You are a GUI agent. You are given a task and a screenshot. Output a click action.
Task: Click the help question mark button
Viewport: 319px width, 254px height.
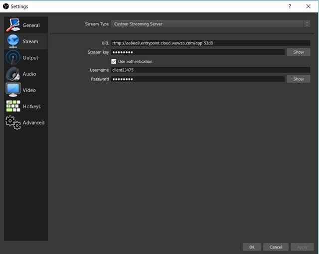point(290,6)
